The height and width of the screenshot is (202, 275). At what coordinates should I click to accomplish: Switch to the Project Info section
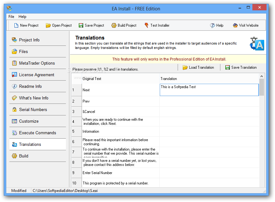pyautogui.click(x=29, y=40)
